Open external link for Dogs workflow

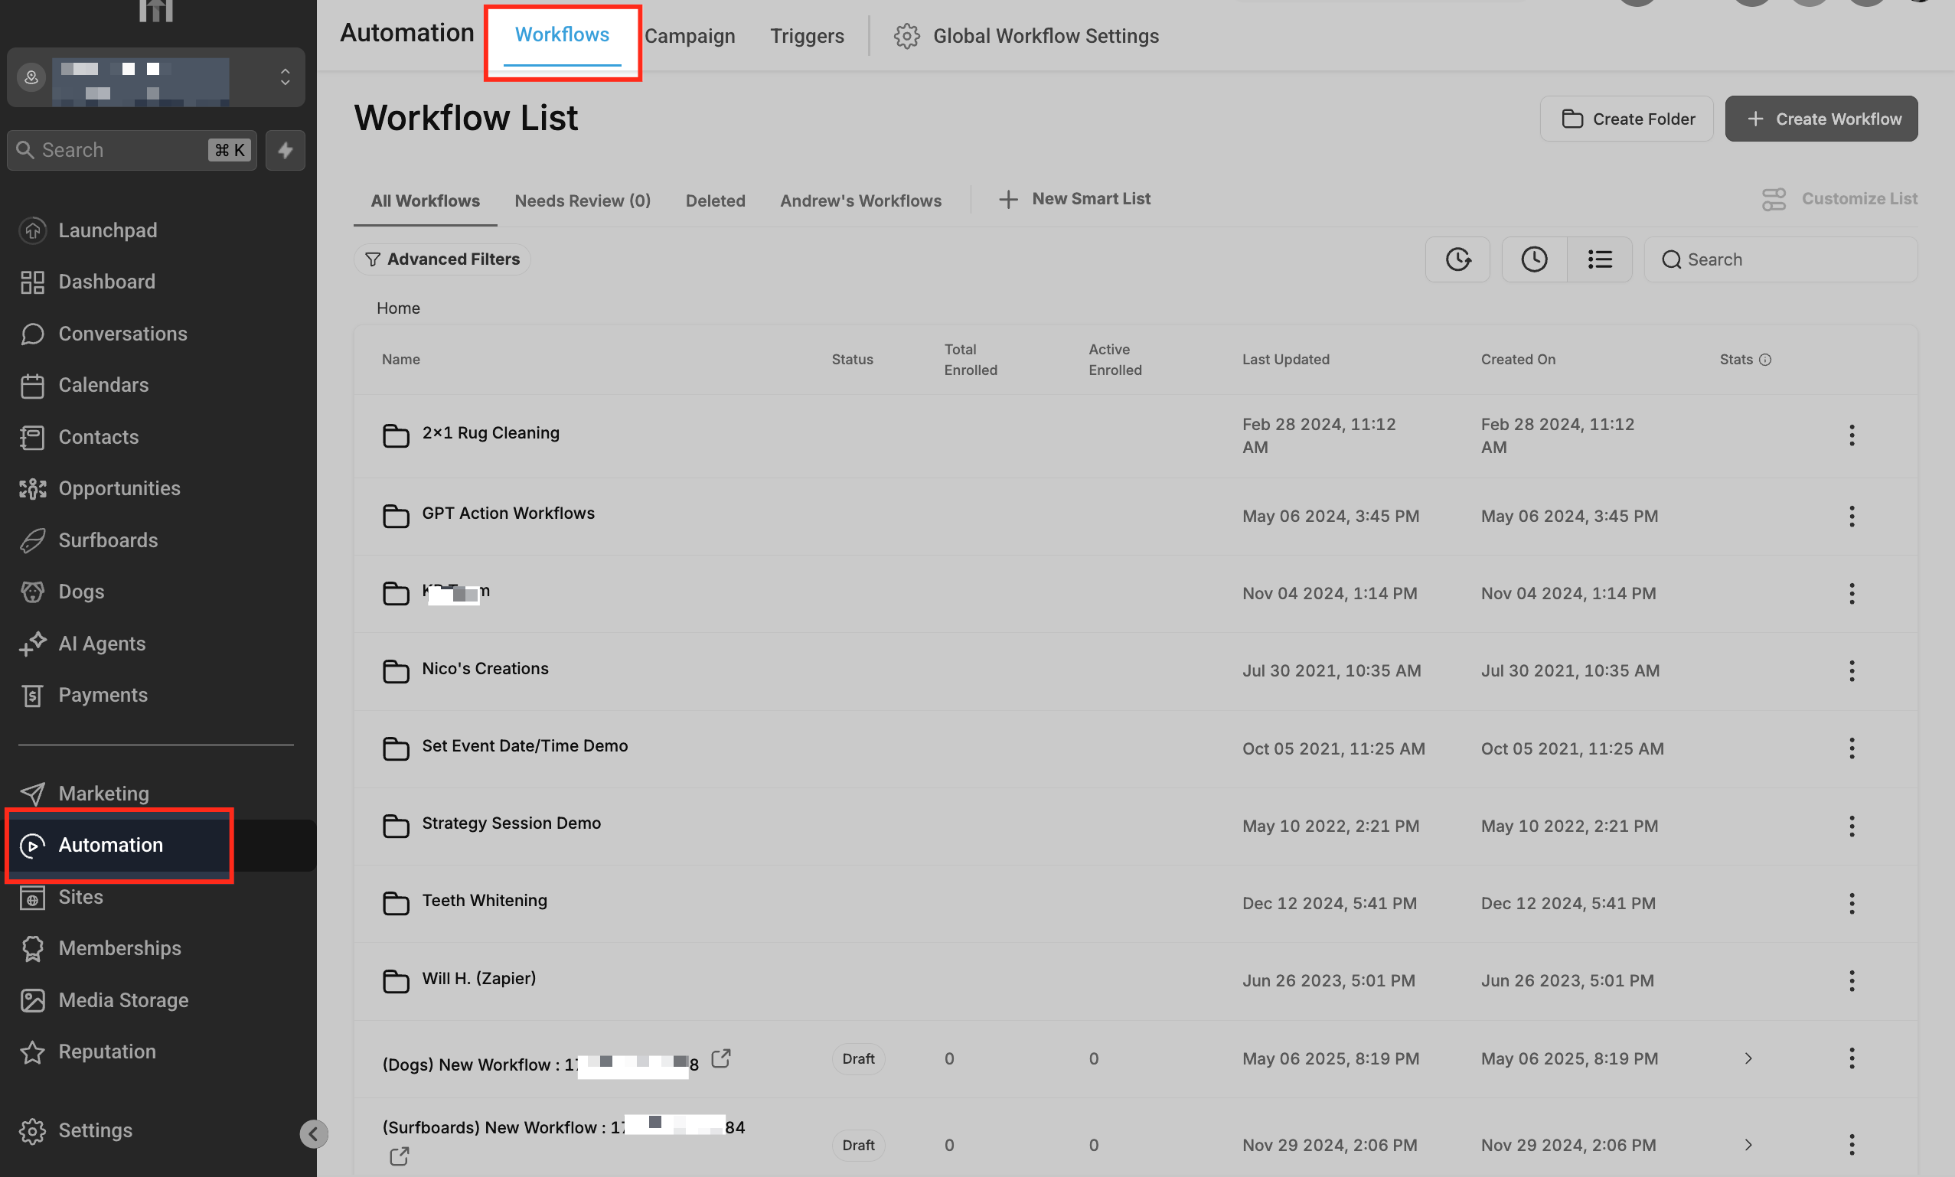tap(720, 1058)
